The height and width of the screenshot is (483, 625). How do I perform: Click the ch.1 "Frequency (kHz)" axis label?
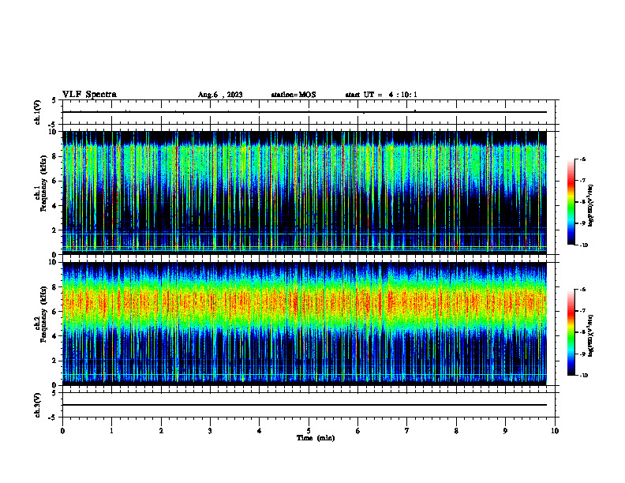click(44, 184)
